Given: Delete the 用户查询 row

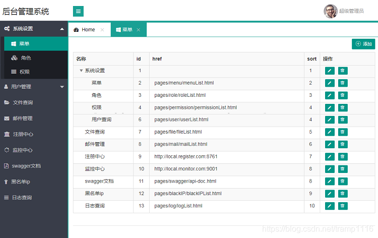Looking at the screenshot, I should 343,120.
